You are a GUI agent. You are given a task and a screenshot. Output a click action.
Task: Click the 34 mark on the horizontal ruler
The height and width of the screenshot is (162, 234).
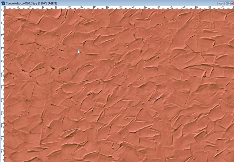coord(222,7)
